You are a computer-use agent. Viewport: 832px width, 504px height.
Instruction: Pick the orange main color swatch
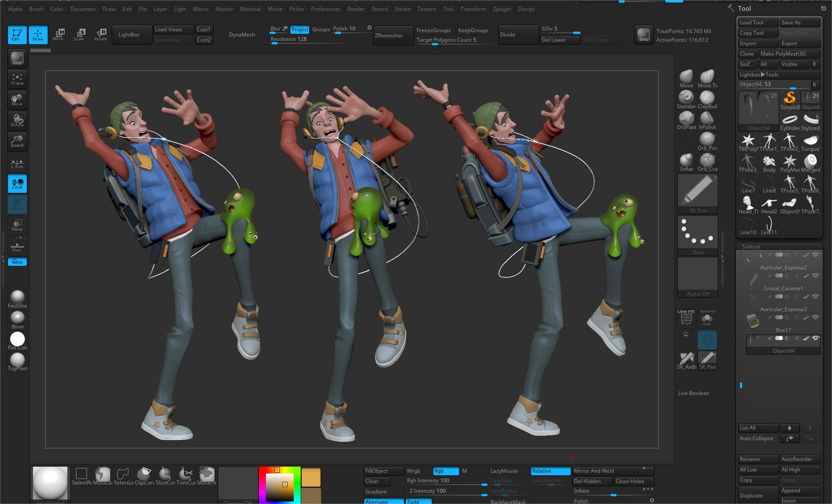coord(311,477)
